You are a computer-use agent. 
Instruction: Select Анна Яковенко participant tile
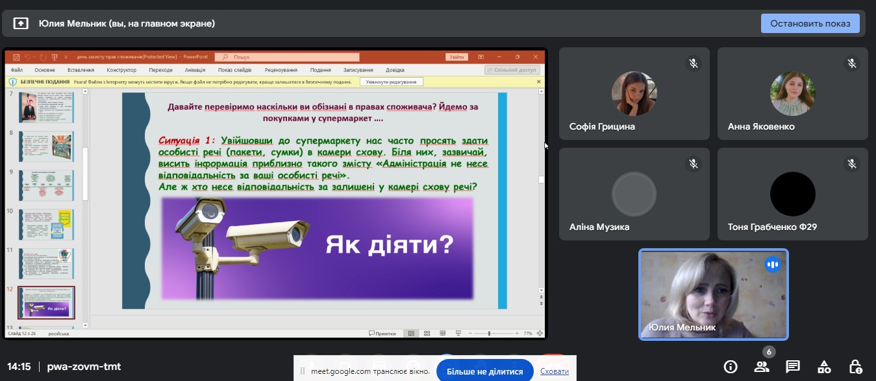coord(792,93)
